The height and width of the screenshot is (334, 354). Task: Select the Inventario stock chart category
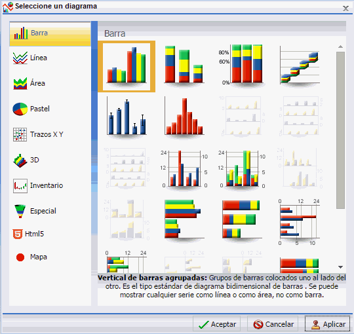point(50,185)
